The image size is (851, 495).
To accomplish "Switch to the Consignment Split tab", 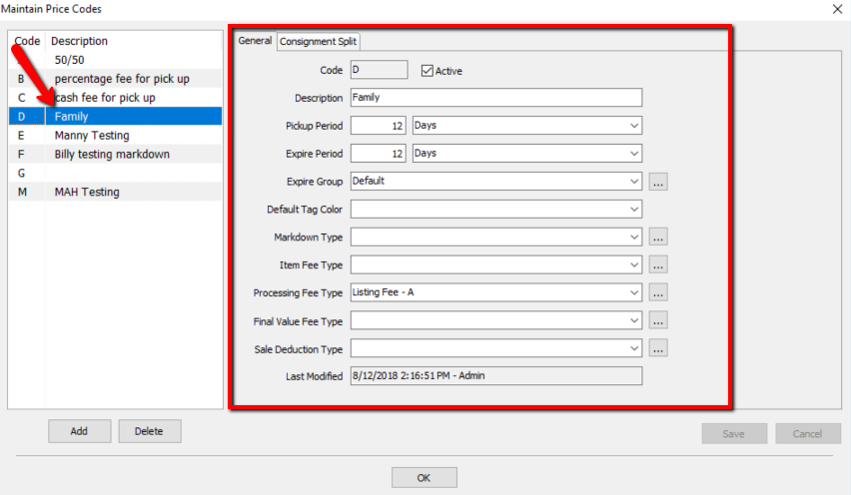I will coord(318,42).
